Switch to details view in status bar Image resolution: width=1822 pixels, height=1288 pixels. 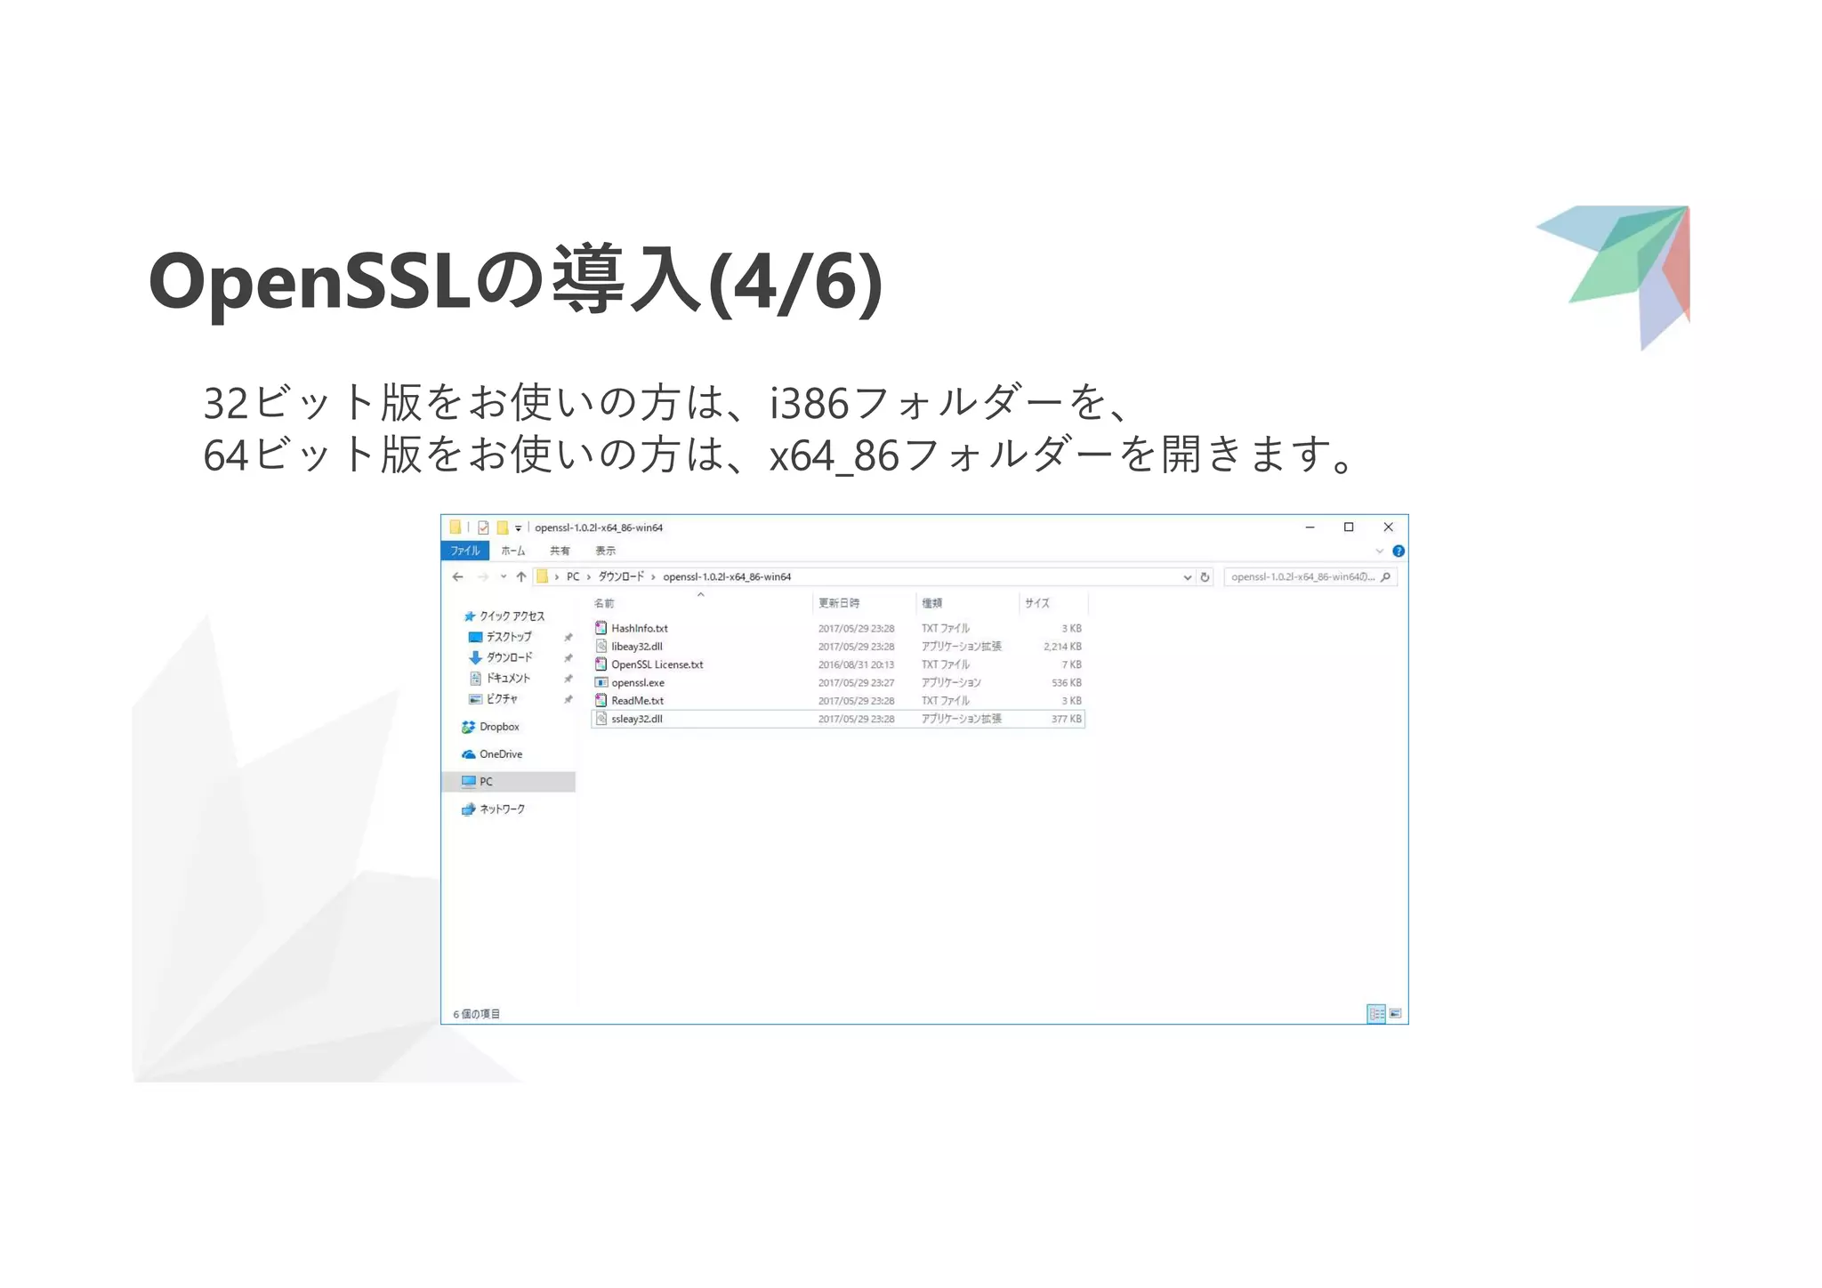tap(1376, 1013)
